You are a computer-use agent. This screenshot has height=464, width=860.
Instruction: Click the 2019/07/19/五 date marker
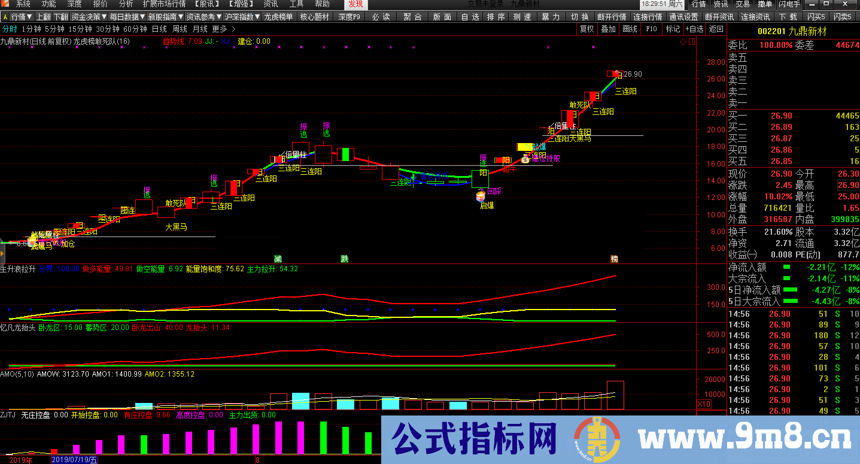(75, 460)
